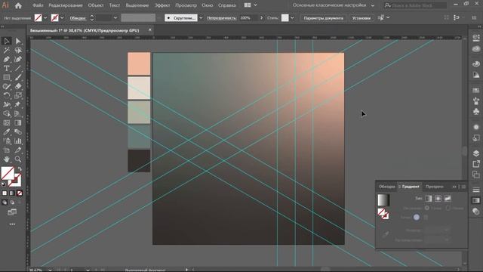
Task: Click the Home icon in top bar
Action: [x=18, y=5]
